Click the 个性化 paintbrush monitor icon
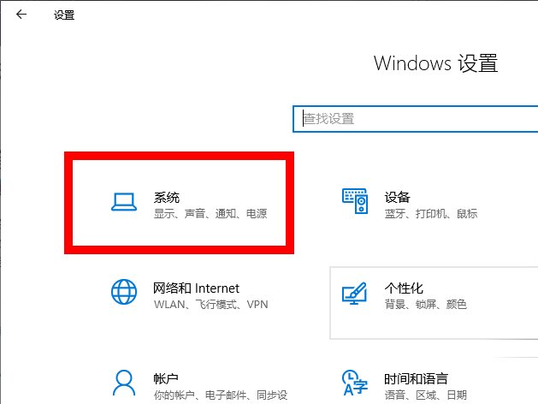This screenshot has width=538, height=404. pyautogui.click(x=355, y=293)
